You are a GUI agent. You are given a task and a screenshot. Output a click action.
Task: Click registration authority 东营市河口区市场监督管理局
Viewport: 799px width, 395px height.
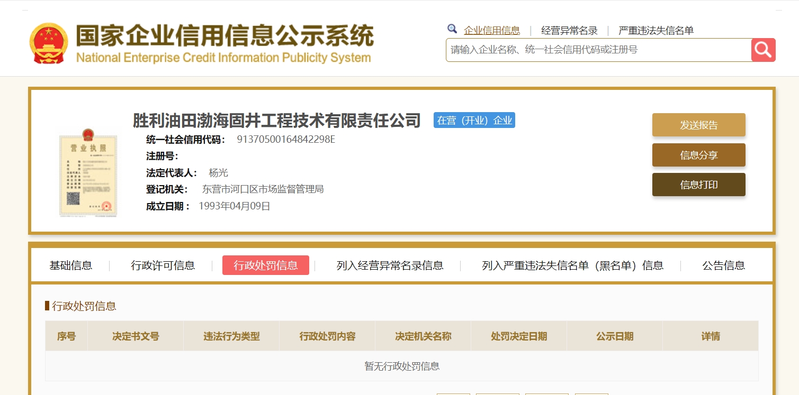coord(263,189)
